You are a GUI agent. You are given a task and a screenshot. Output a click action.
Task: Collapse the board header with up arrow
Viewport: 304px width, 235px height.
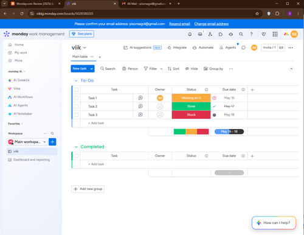291,69
